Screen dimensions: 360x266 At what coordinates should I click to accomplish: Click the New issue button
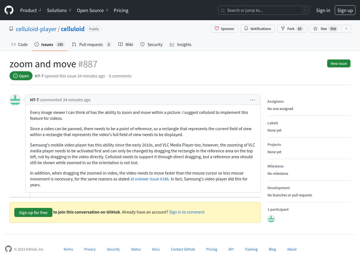[x=339, y=63]
